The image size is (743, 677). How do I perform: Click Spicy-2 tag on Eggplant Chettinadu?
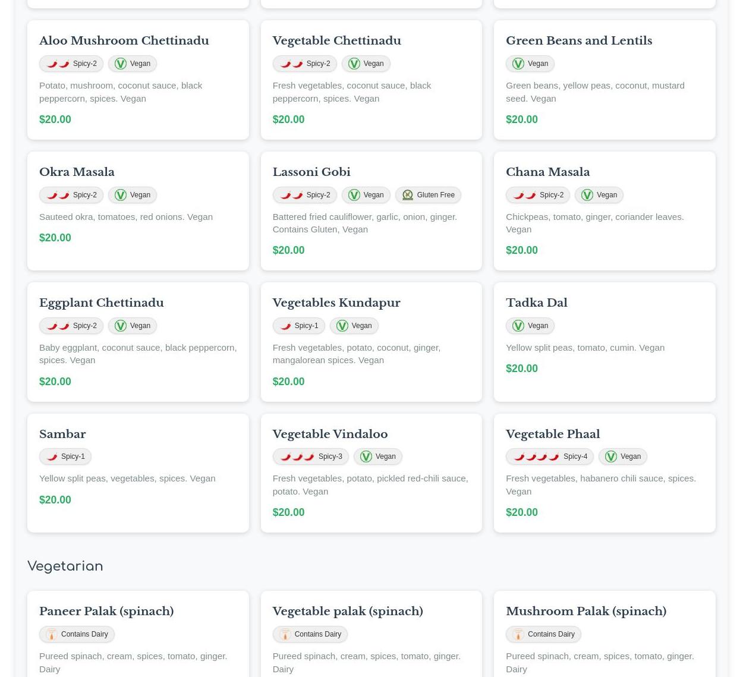[71, 326]
